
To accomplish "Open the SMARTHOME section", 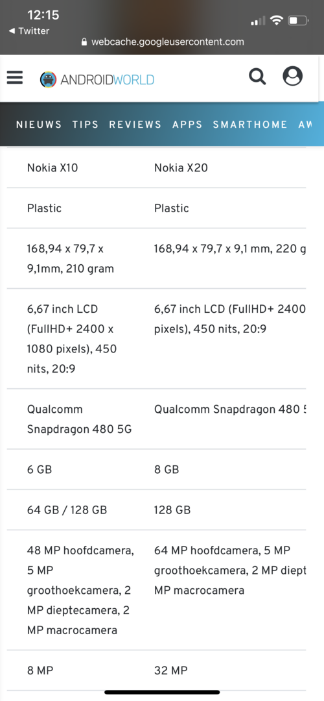I will 250,125.
